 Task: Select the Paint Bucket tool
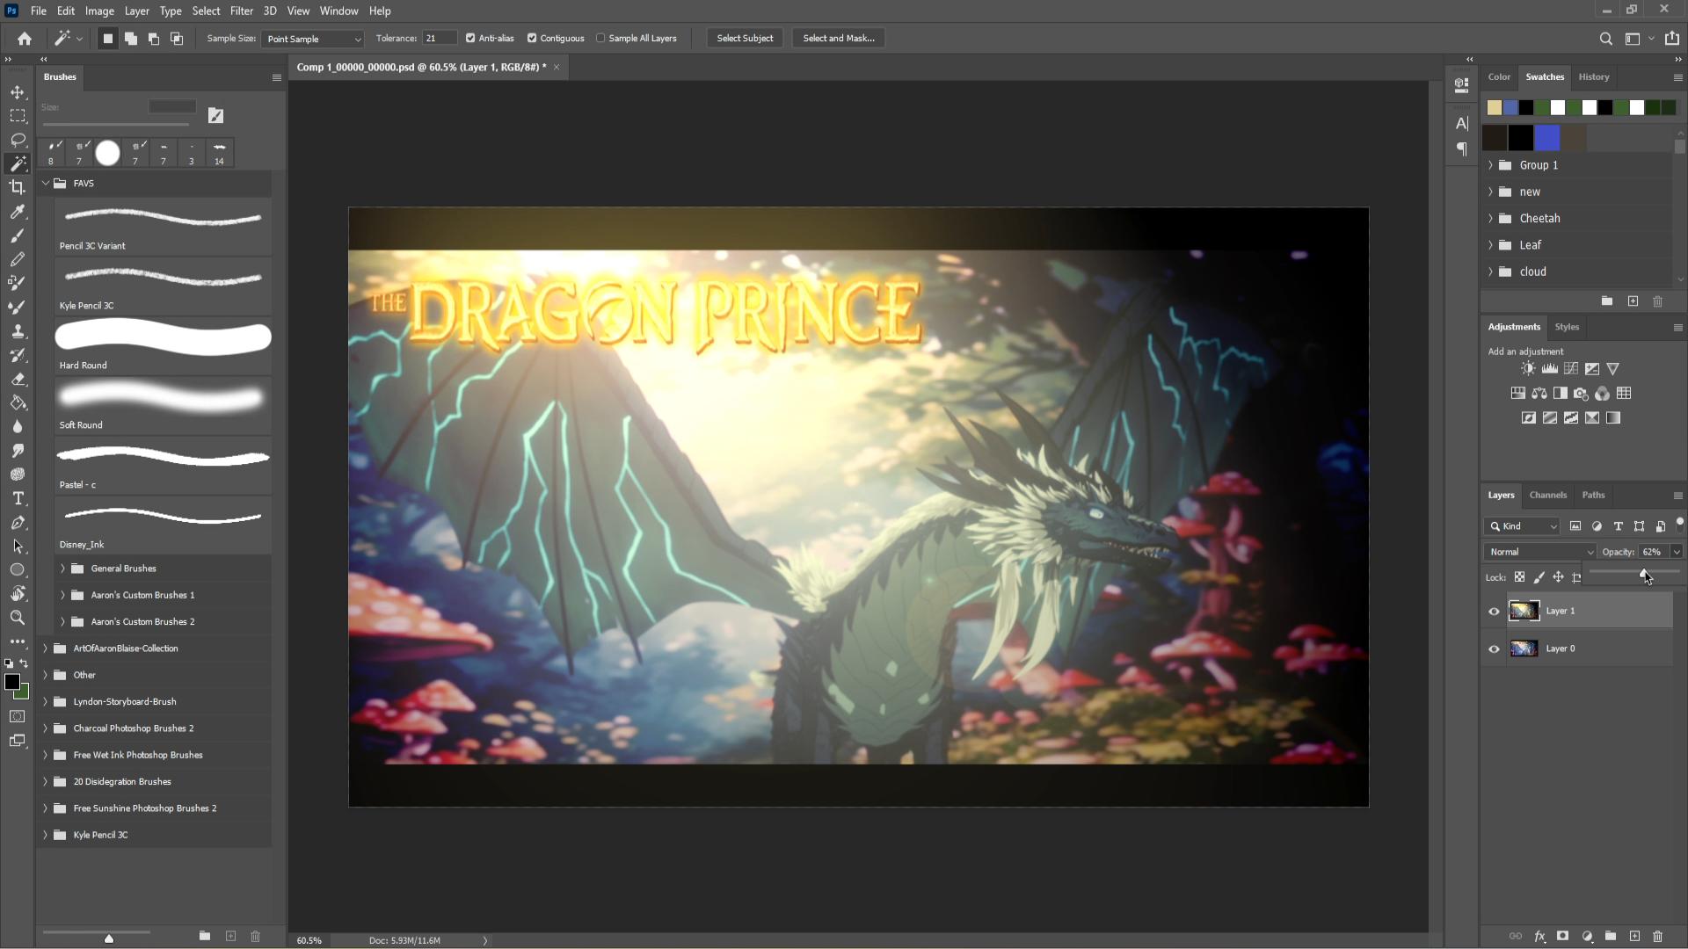18,403
